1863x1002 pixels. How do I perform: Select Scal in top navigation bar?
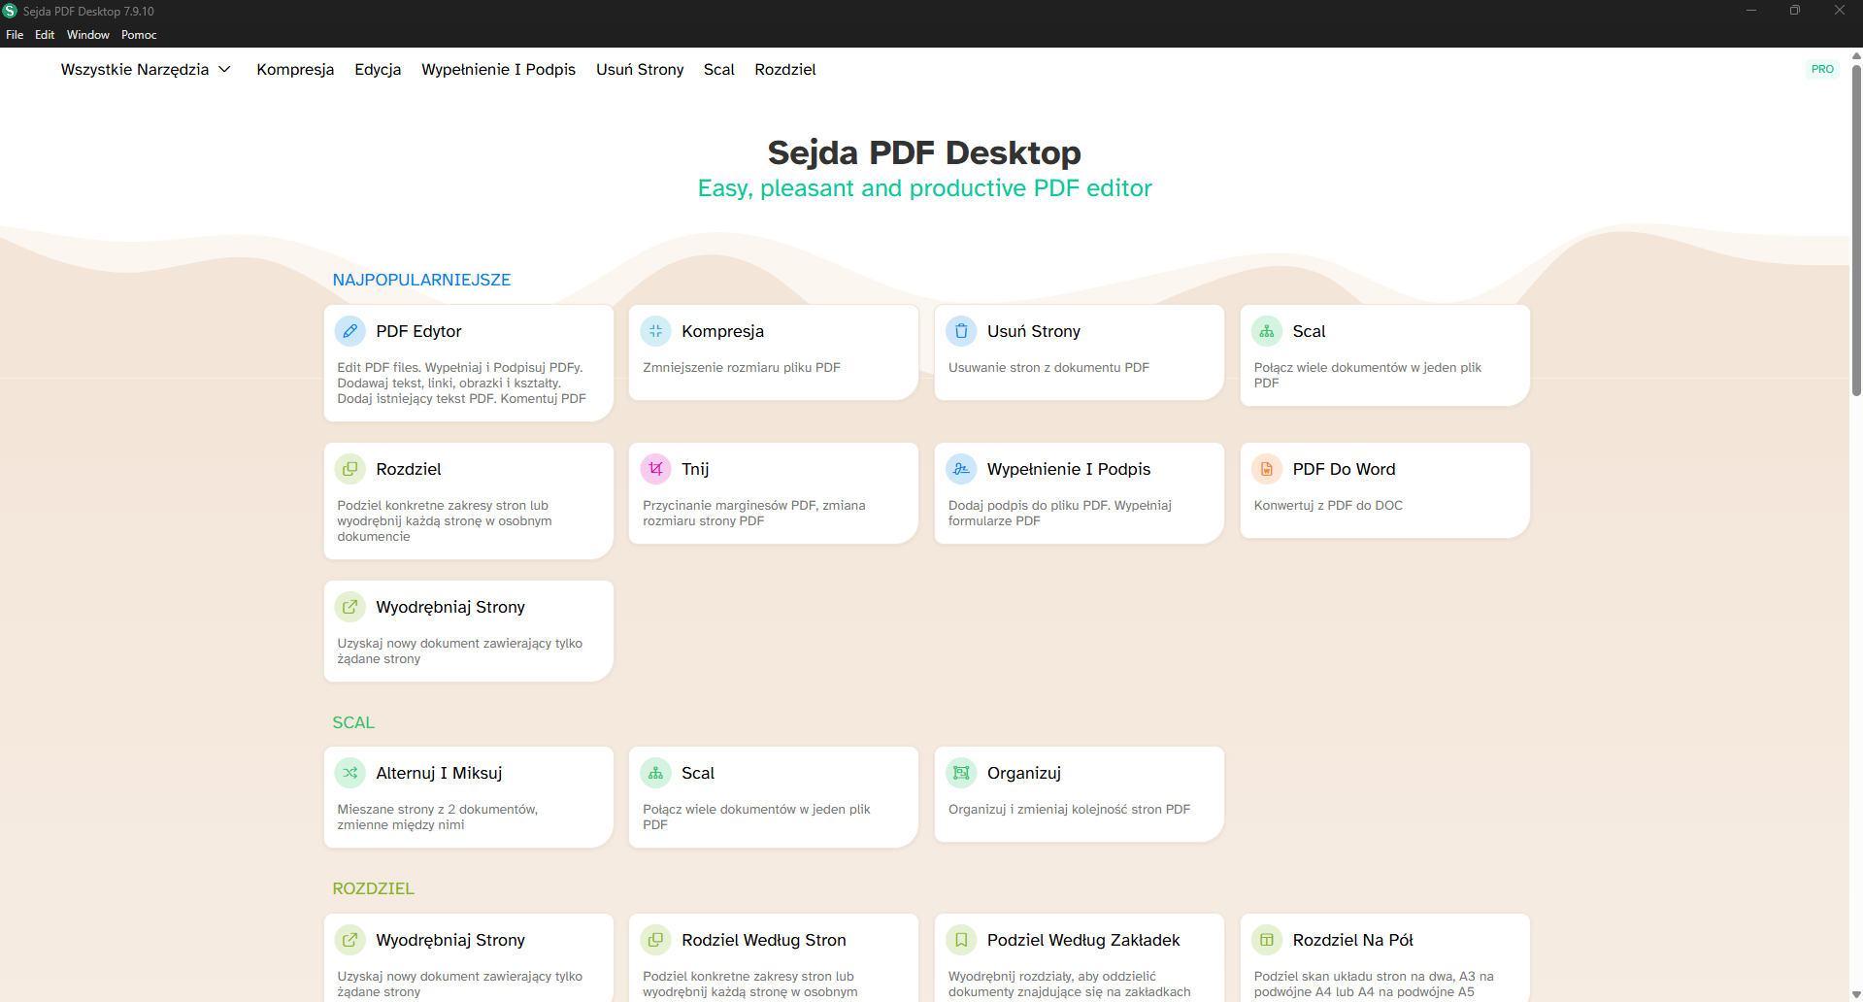click(x=719, y=70)
